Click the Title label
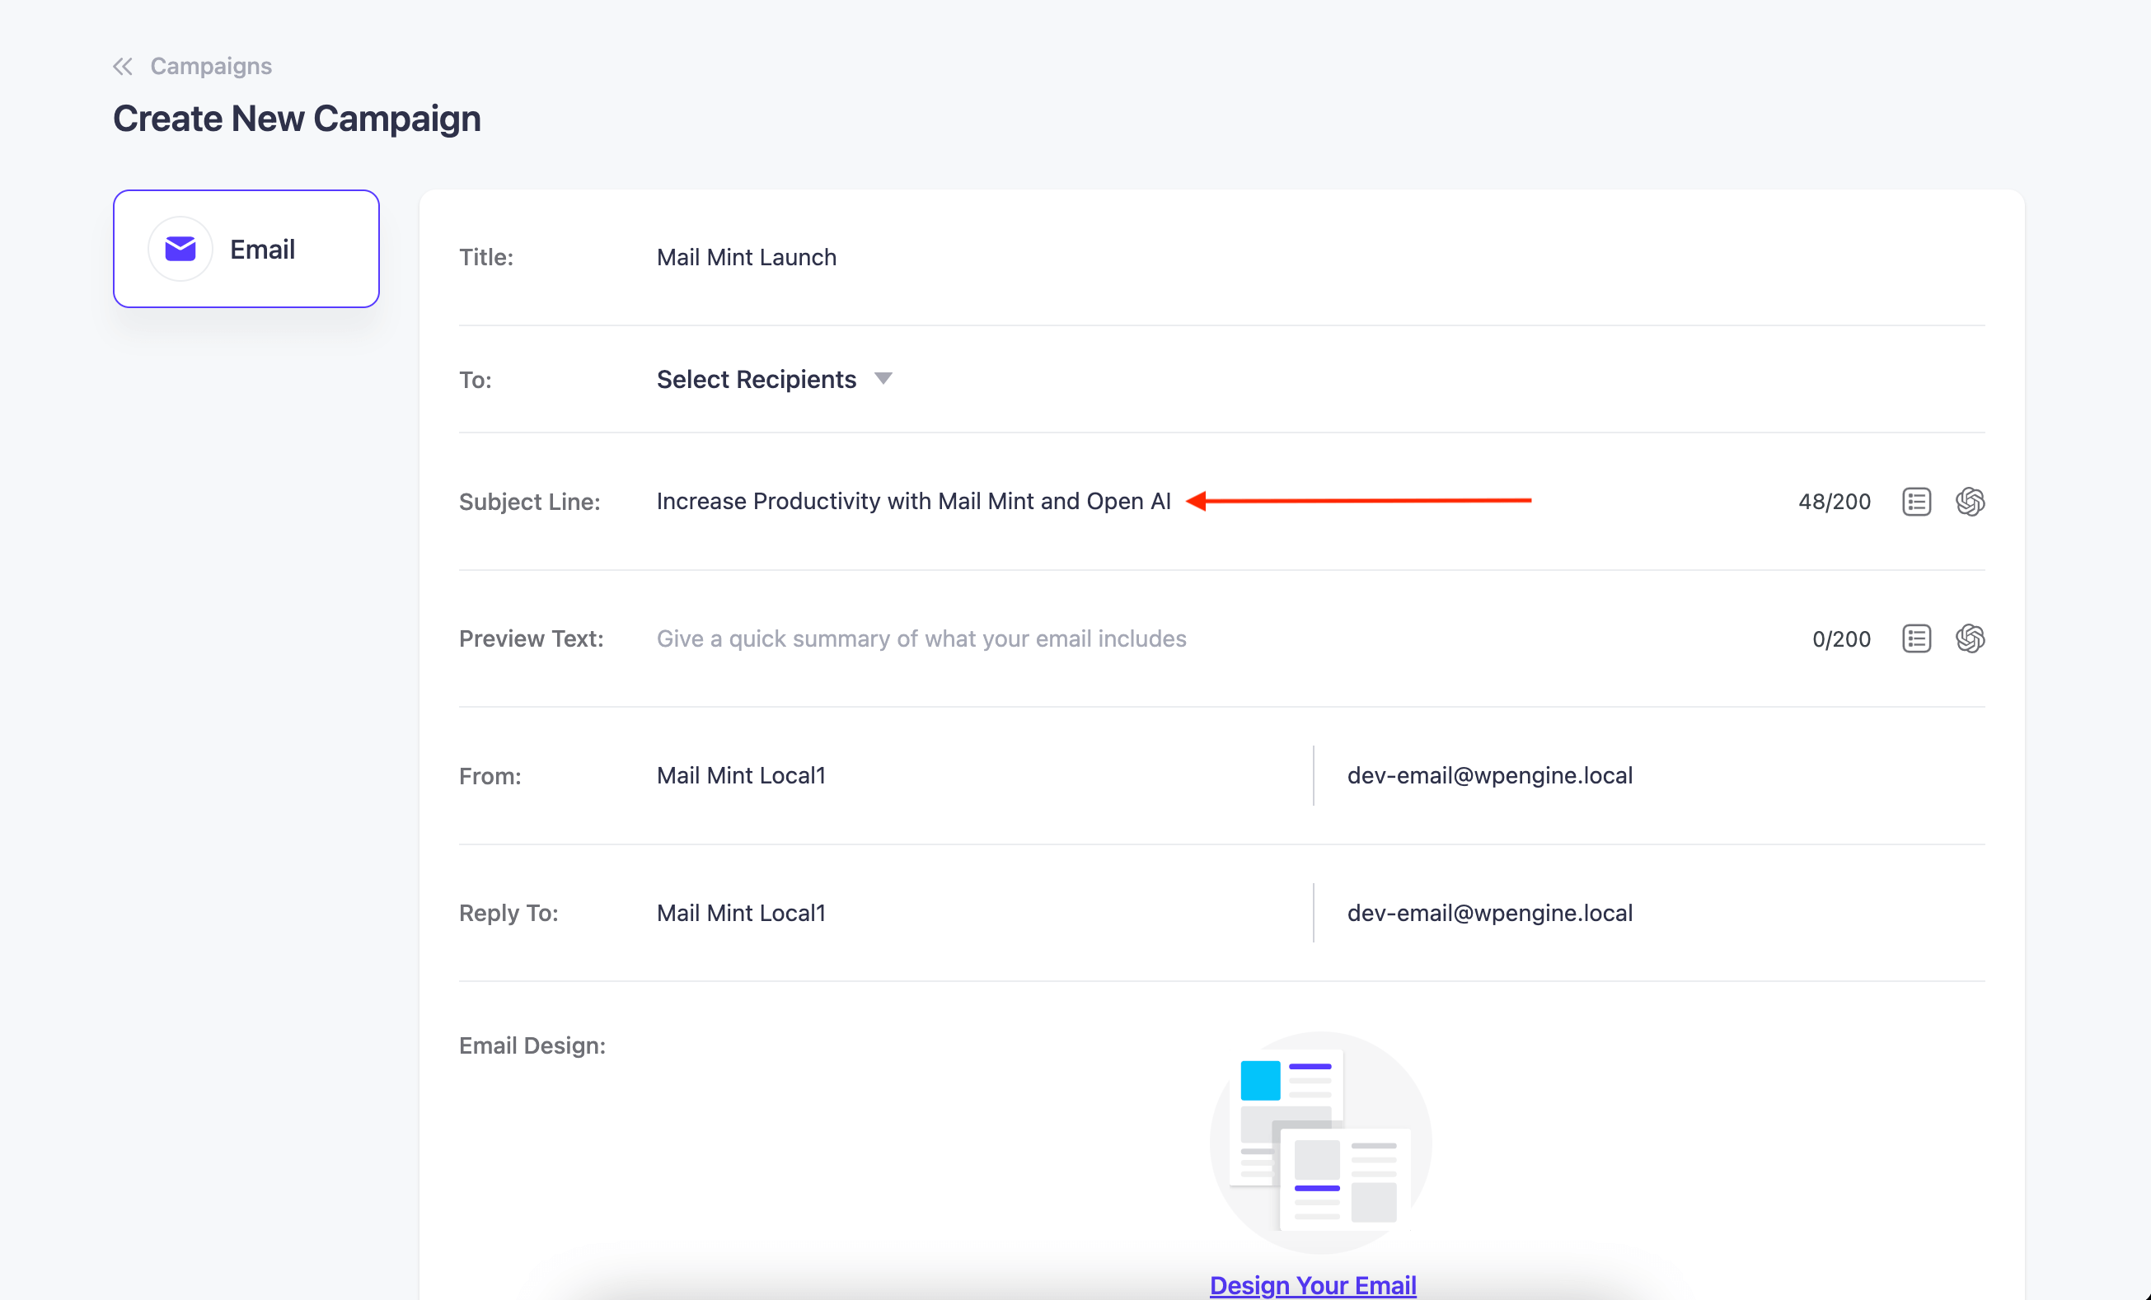 (486, 257)
